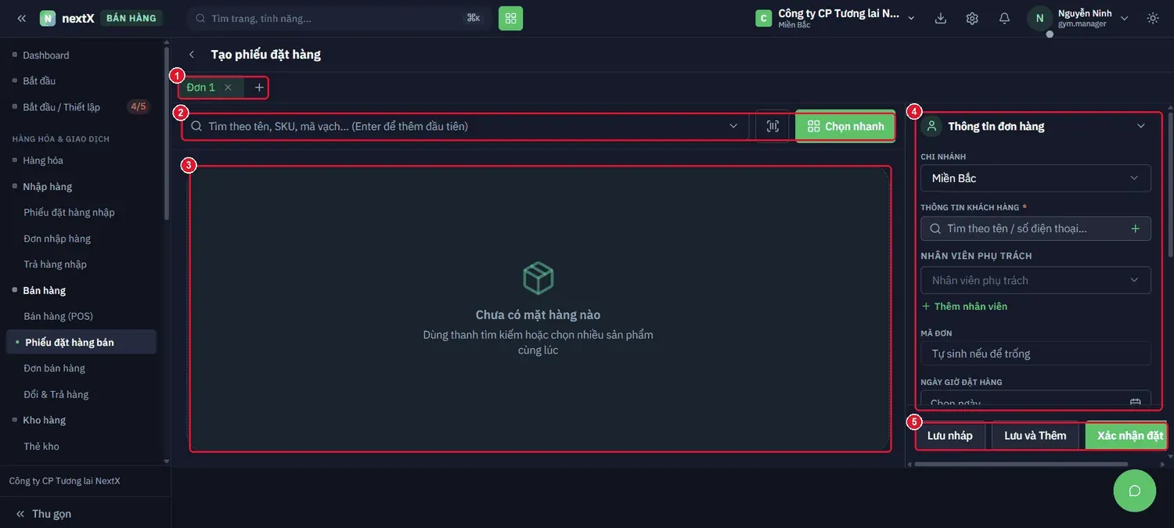Toggle light/dark theme with the sun icon
The width and height of the screenshot is (1174, 528).
1153,18
